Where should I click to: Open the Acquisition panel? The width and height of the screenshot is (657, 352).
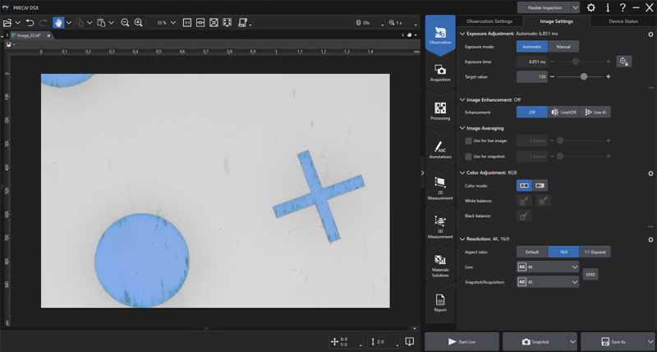pos(440,73)
